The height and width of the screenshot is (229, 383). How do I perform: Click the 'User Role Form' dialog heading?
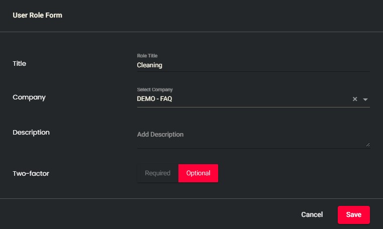37,15
